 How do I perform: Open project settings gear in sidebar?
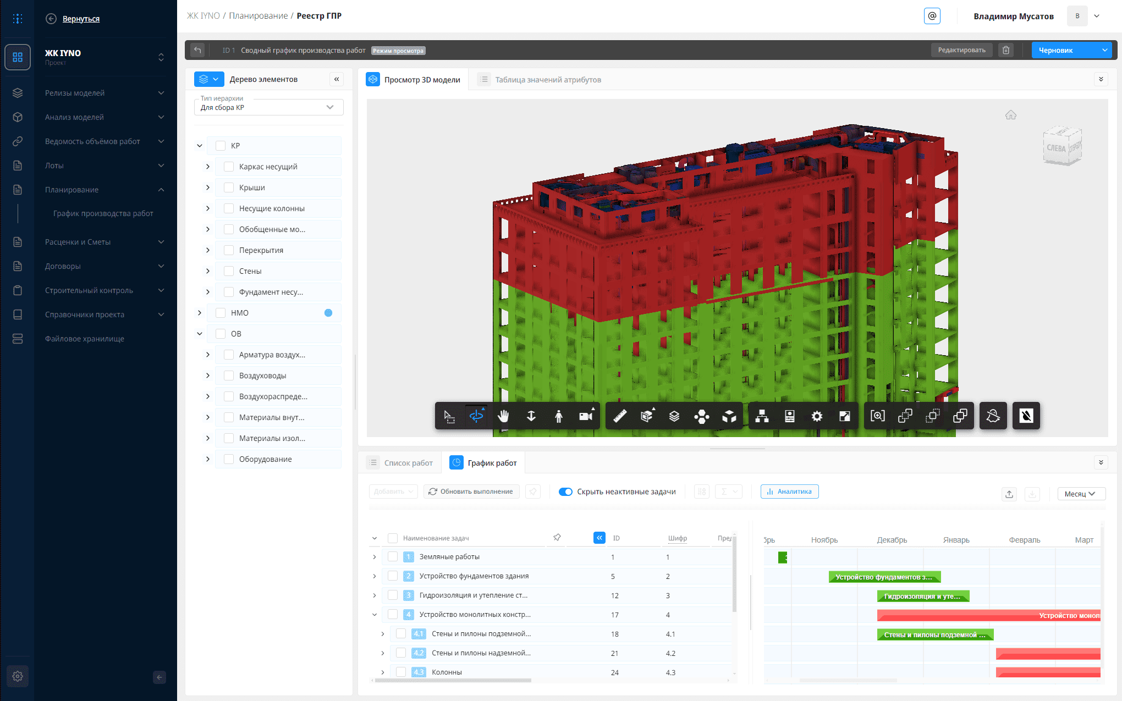coord(18,676)
